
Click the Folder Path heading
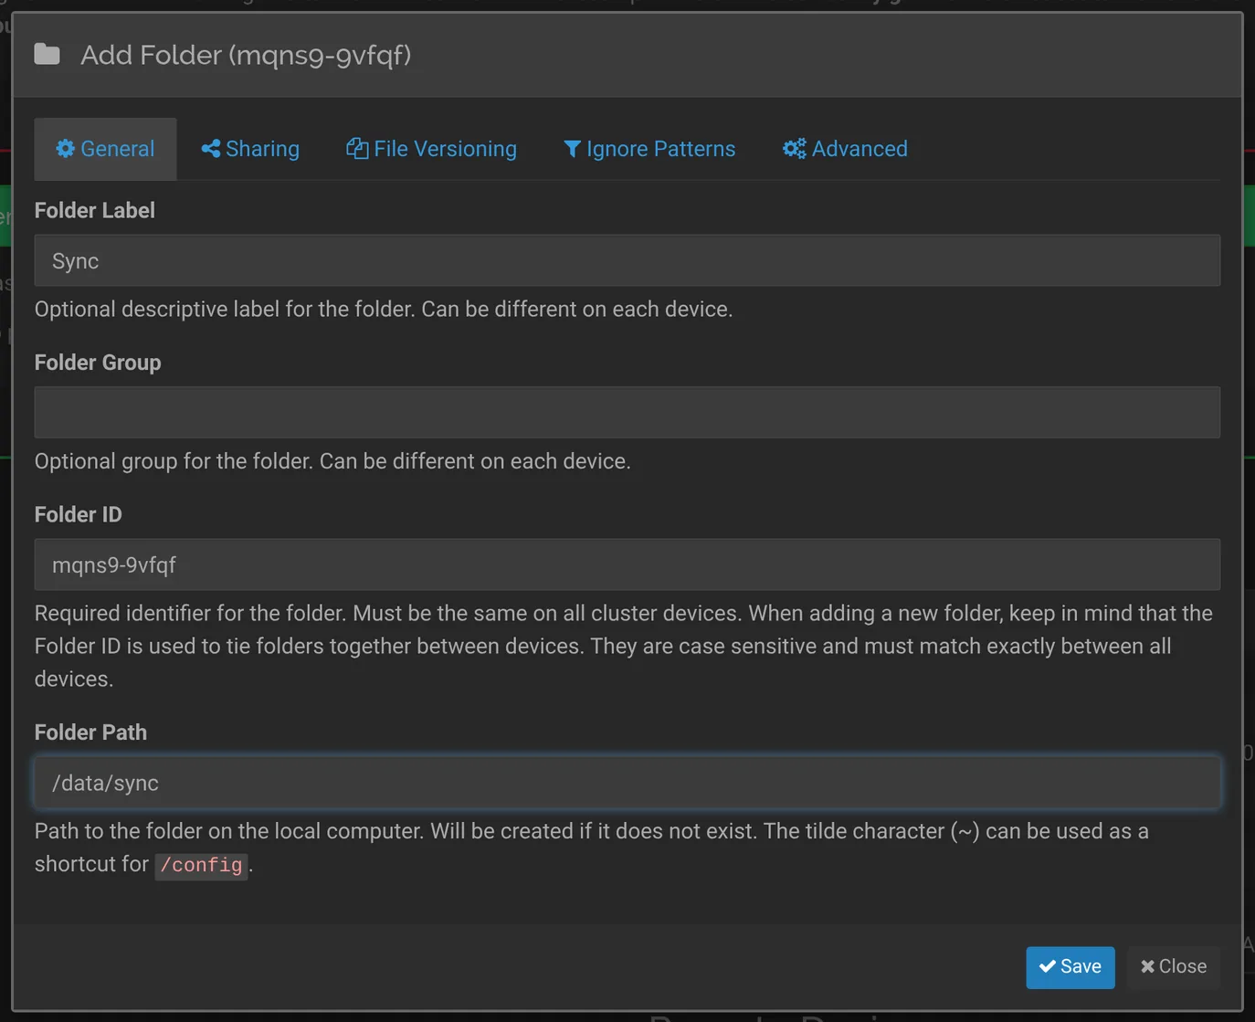[90, 732]
